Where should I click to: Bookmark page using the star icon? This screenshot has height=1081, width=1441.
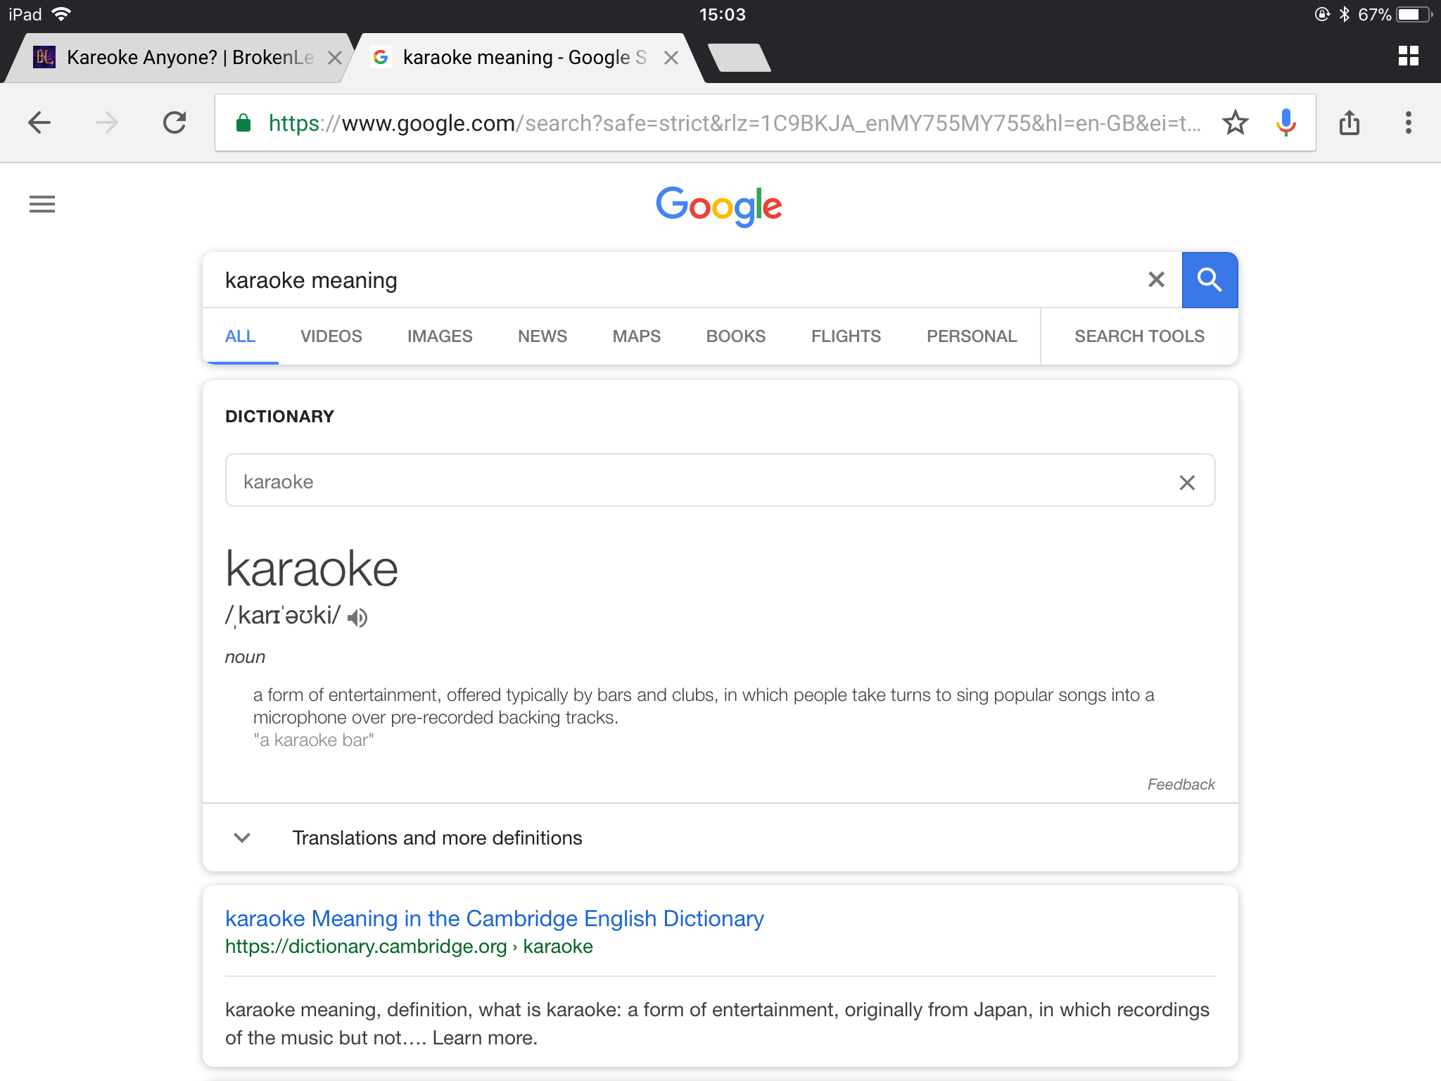tap(1235, 122)
